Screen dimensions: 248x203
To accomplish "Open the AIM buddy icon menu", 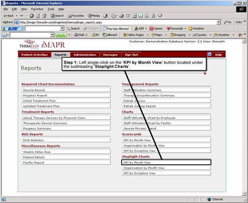I will (140, 29).
